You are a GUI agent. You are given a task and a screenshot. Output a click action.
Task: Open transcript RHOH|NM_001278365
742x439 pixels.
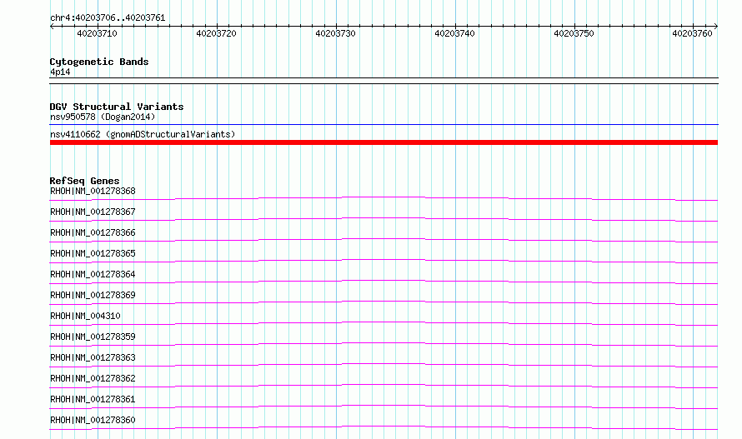[x=93, y=253]
